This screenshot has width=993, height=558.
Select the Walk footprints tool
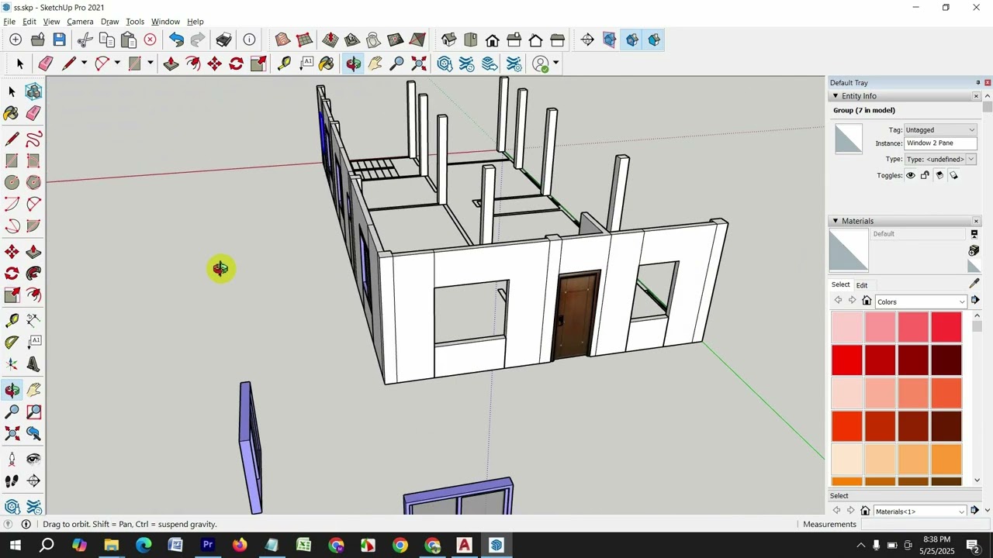click(x=12, y=481)
